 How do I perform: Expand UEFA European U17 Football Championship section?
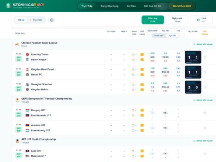coord(46,99)
